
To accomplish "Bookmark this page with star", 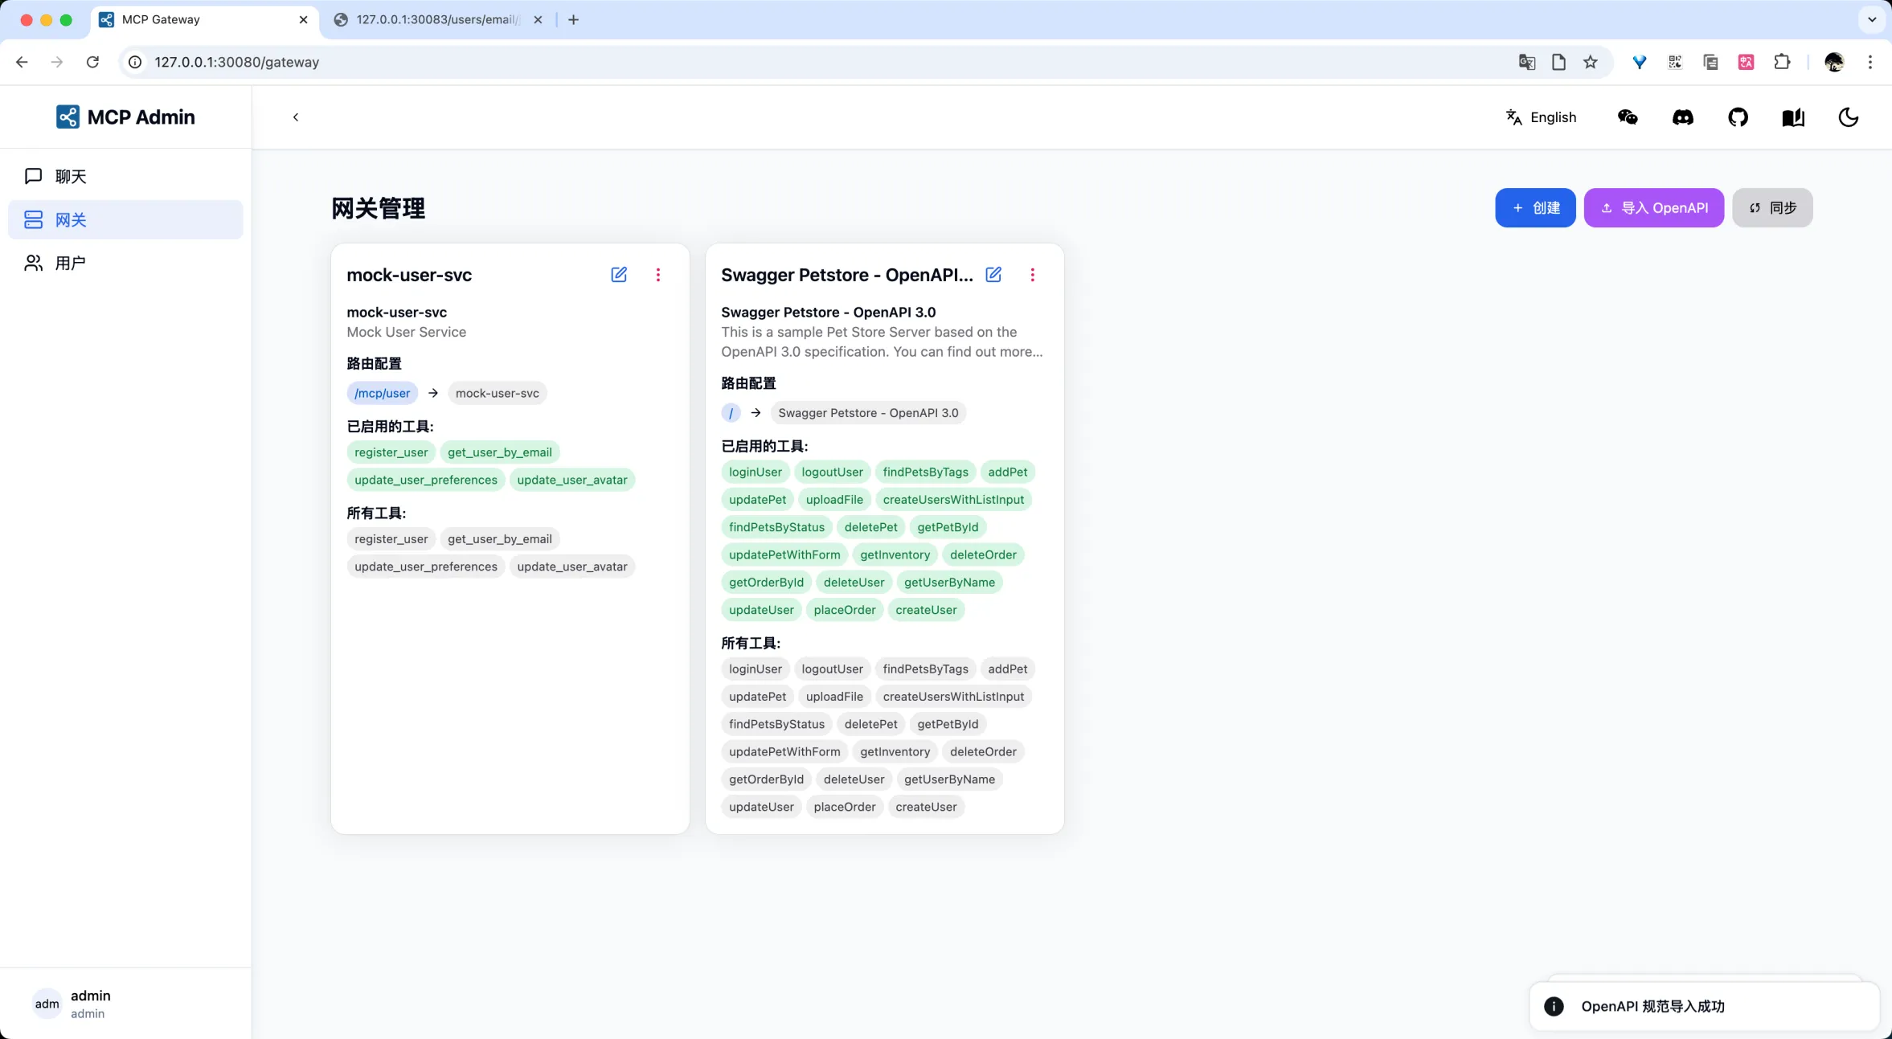I will pos(1591,62).
